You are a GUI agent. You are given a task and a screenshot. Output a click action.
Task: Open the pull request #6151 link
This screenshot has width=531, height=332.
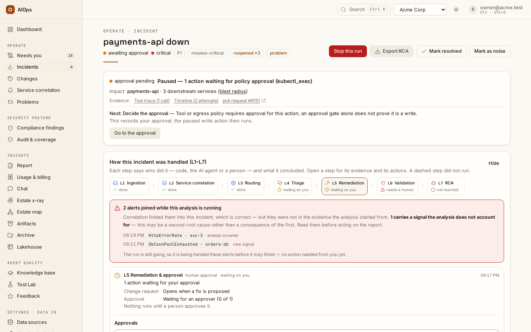coord(244,101)
